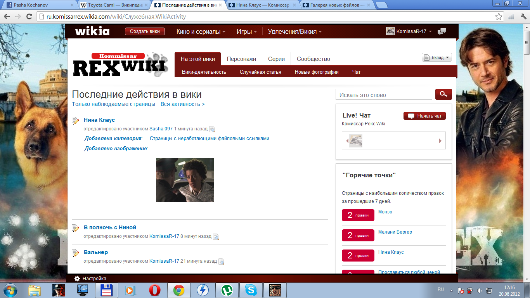The height and width of the screenshot is (298, 530).
Task: Open the Вся активность link
Action: coord(183,104)
